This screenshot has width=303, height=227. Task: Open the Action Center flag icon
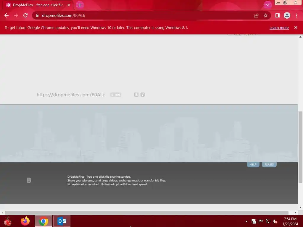[261, 221]
